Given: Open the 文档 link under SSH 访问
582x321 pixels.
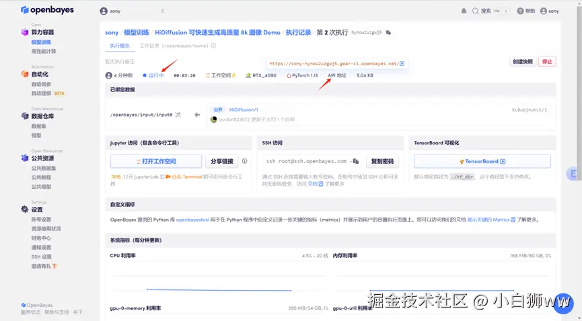Looking at the screenshot, I should (315, 184).
